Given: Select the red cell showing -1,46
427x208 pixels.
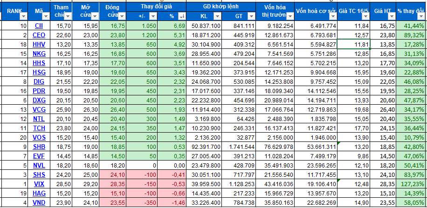Looking at the screenshot, I should point(172,202).
